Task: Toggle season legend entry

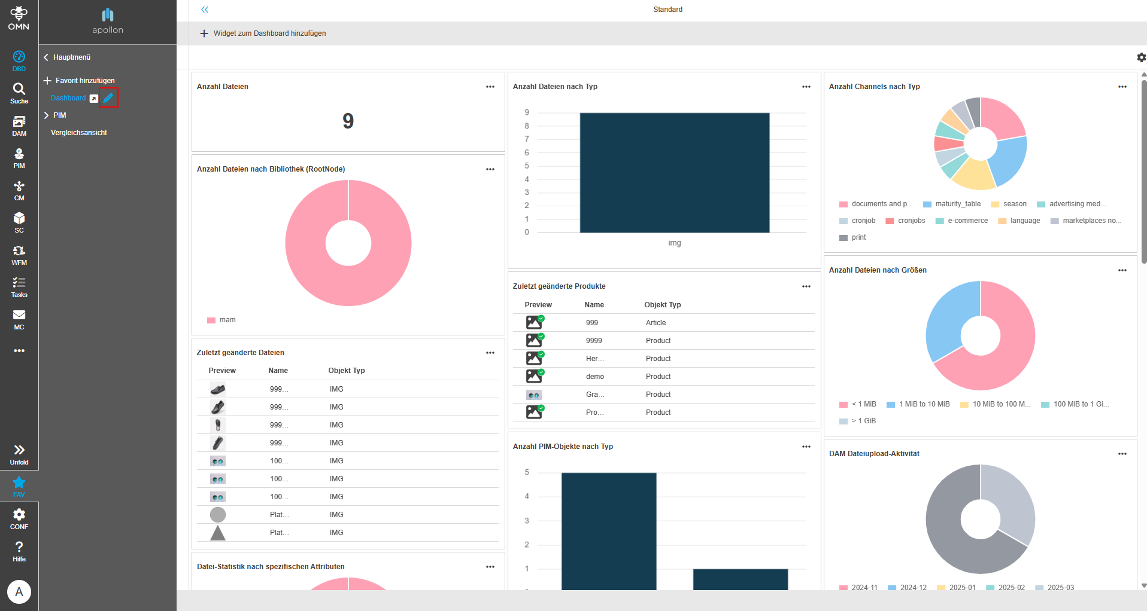Action: (1009, 204)
